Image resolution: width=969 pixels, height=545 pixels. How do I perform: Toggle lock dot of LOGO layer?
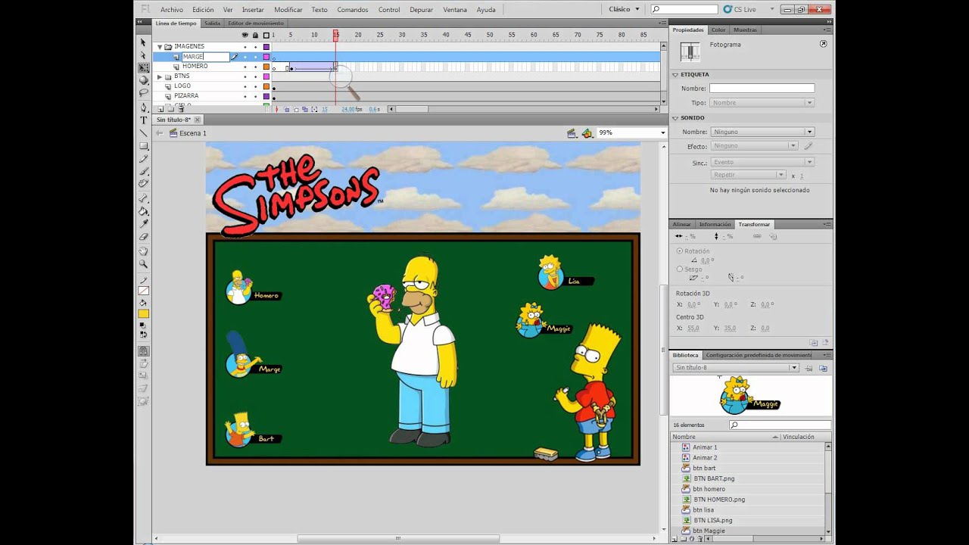pos(255,86)
